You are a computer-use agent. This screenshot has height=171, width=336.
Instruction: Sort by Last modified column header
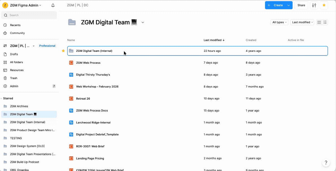[214, 40]
